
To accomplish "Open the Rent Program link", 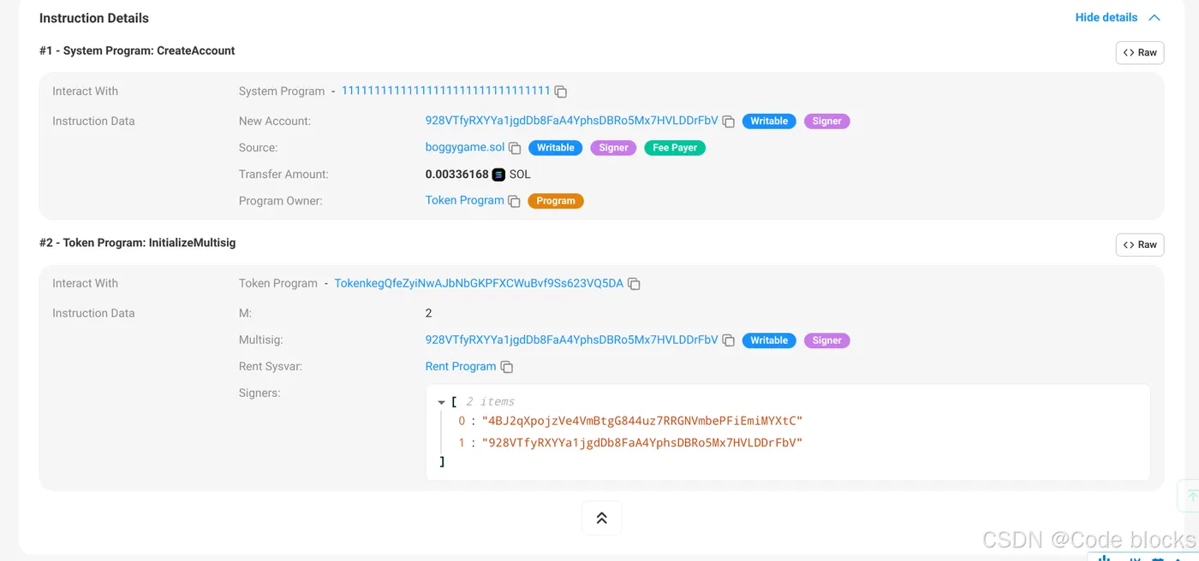I will [x=461, y=366].
